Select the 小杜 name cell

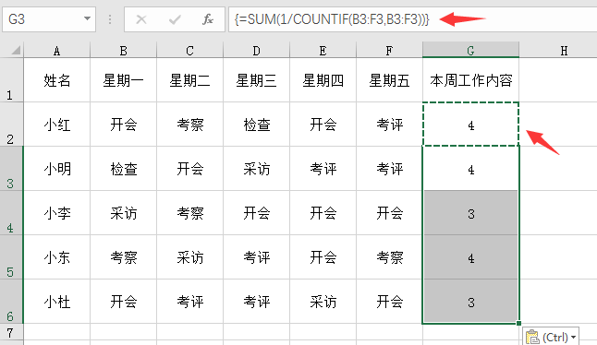click(x=56, y=302)
